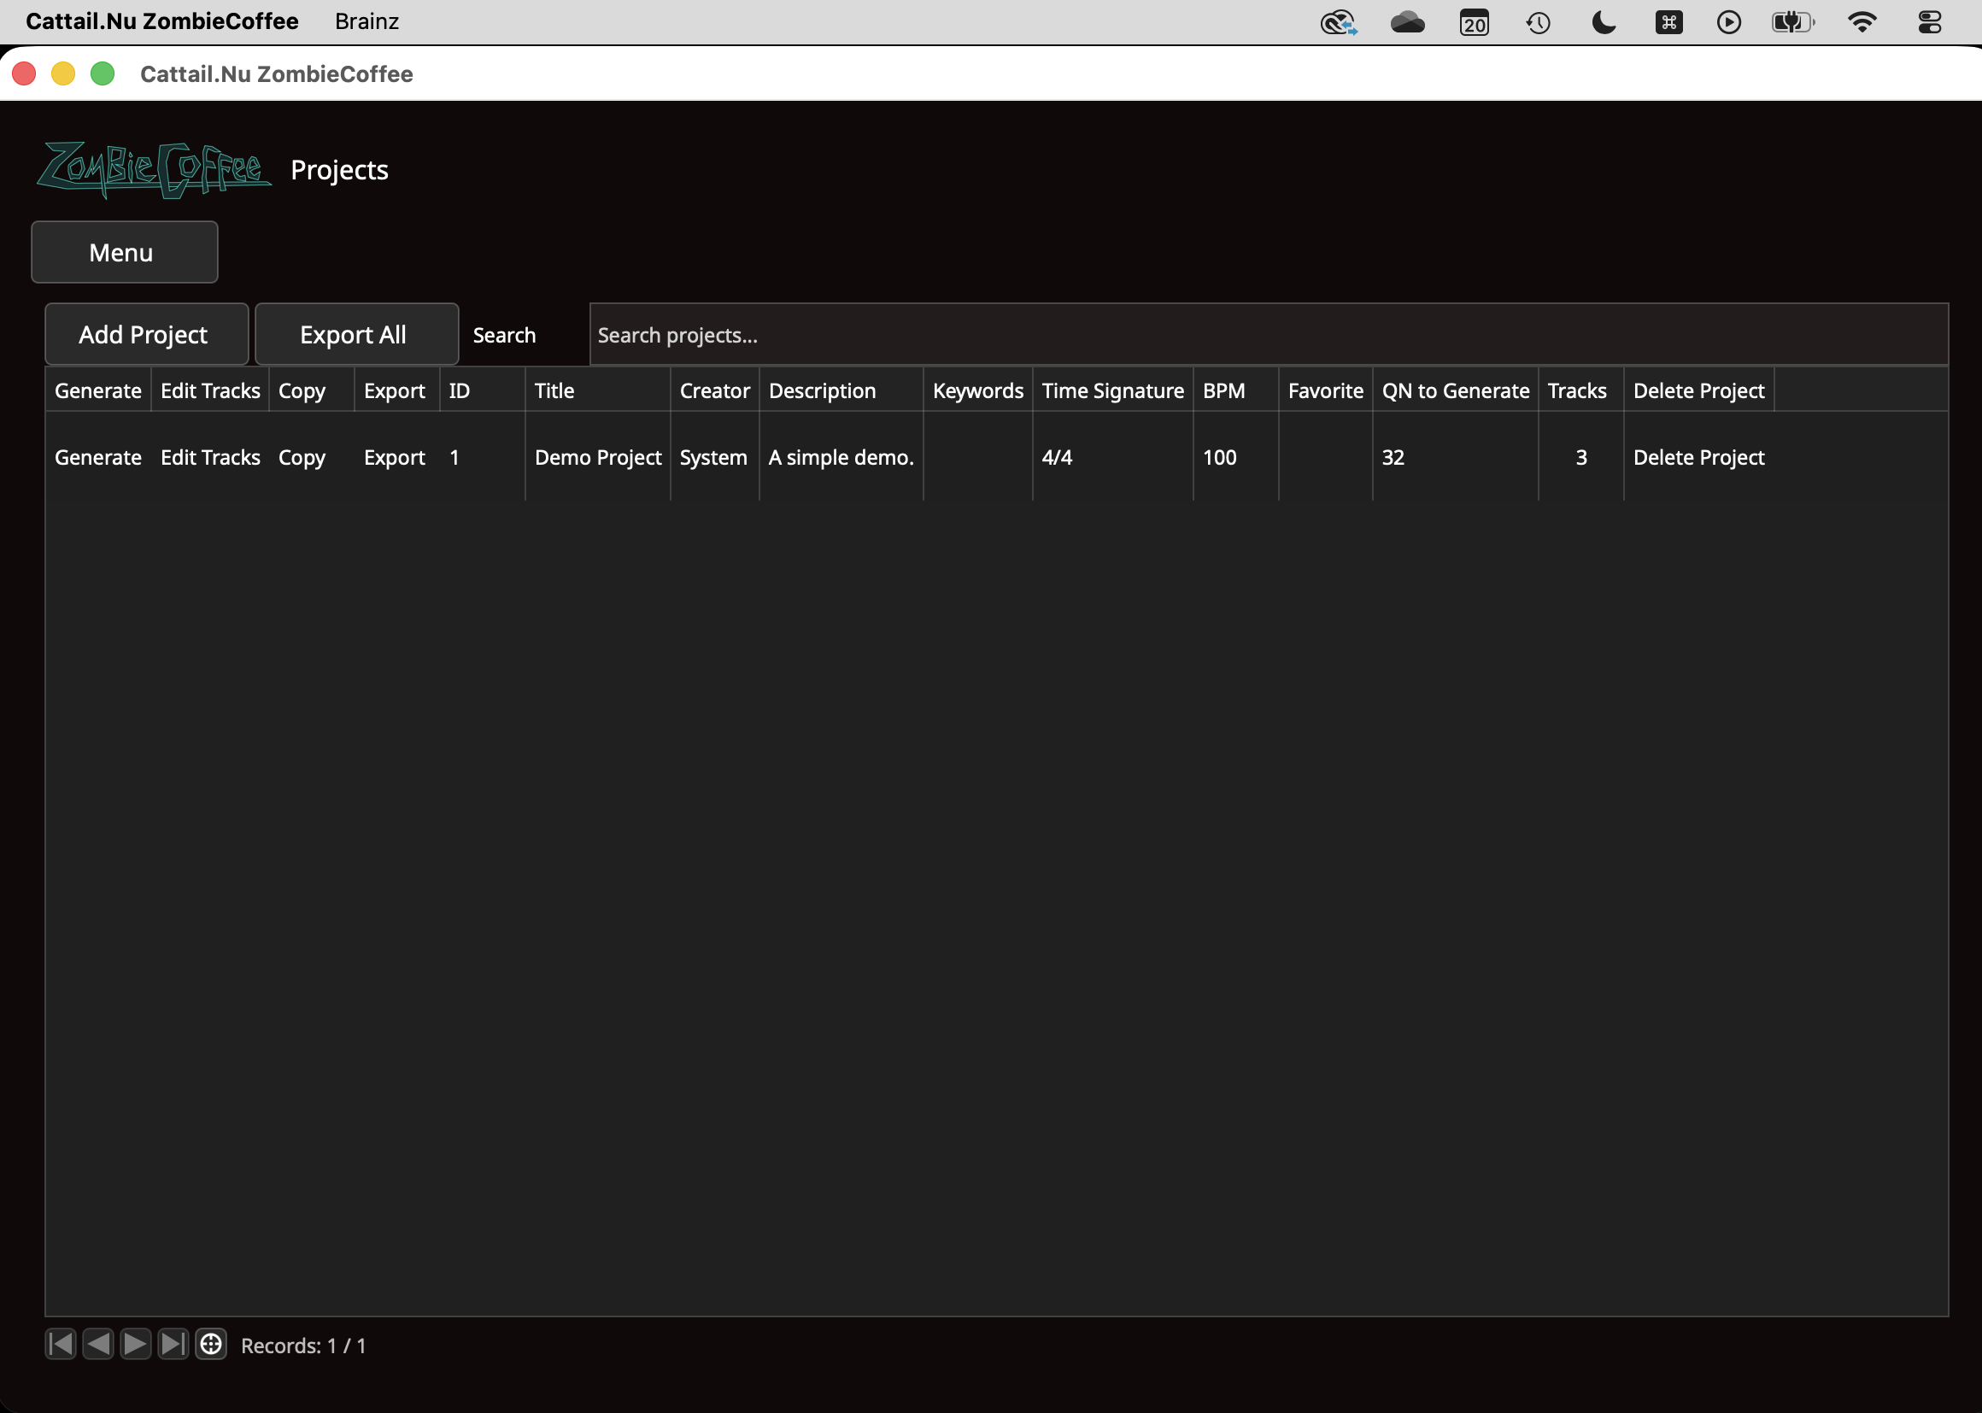
Task: Open the iCloud status icon in menu bar
Action: click(x=1407, y=21)
